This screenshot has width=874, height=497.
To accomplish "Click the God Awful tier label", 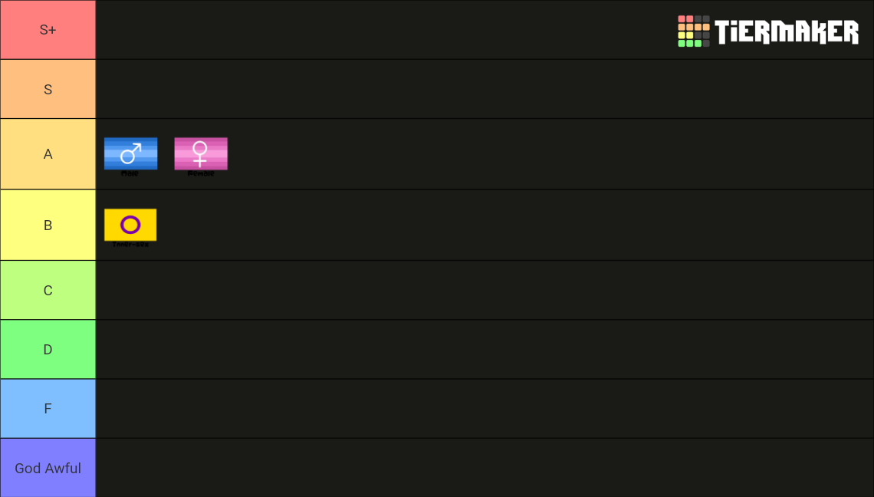I will tap(48, 468).
